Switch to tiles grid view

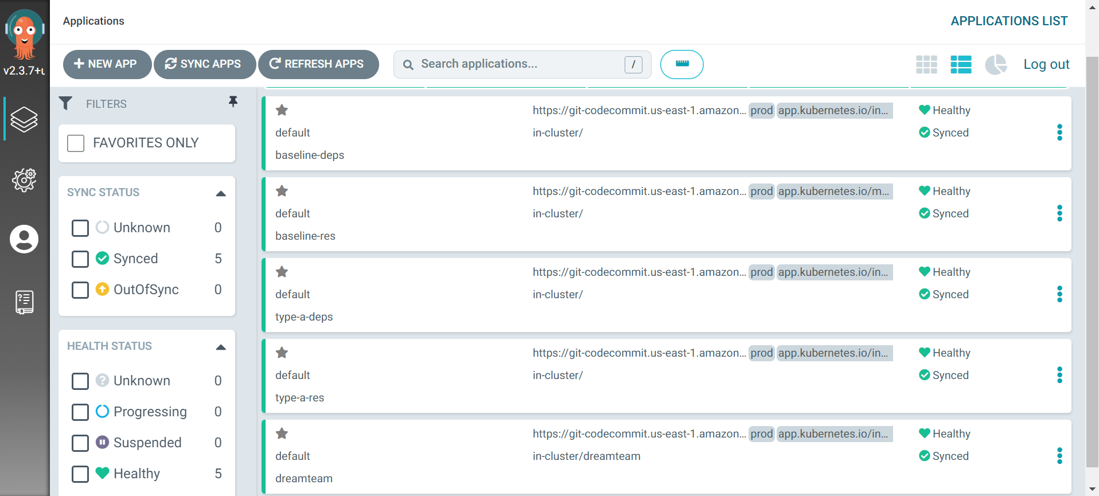[926, 65]
